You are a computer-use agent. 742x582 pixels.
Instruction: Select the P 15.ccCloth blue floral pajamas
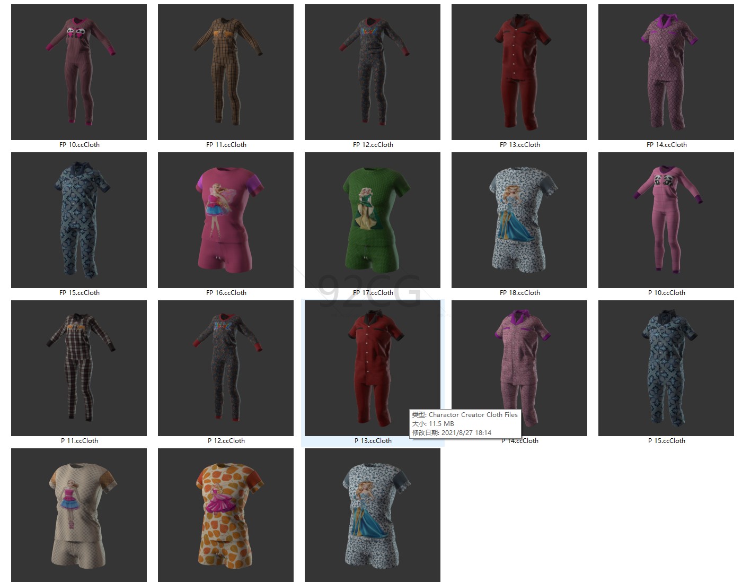point(666,367)
